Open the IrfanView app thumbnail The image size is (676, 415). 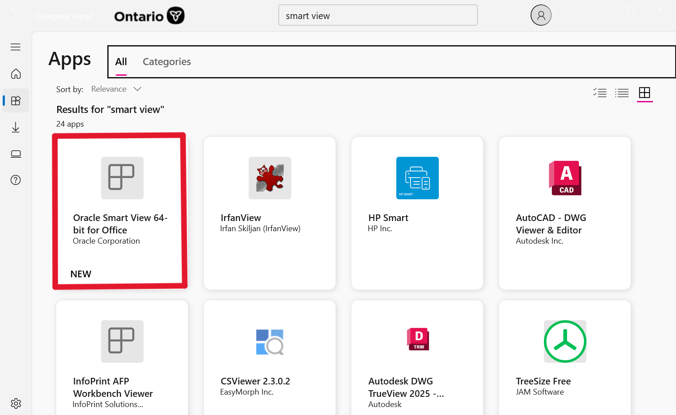(270, 178)
